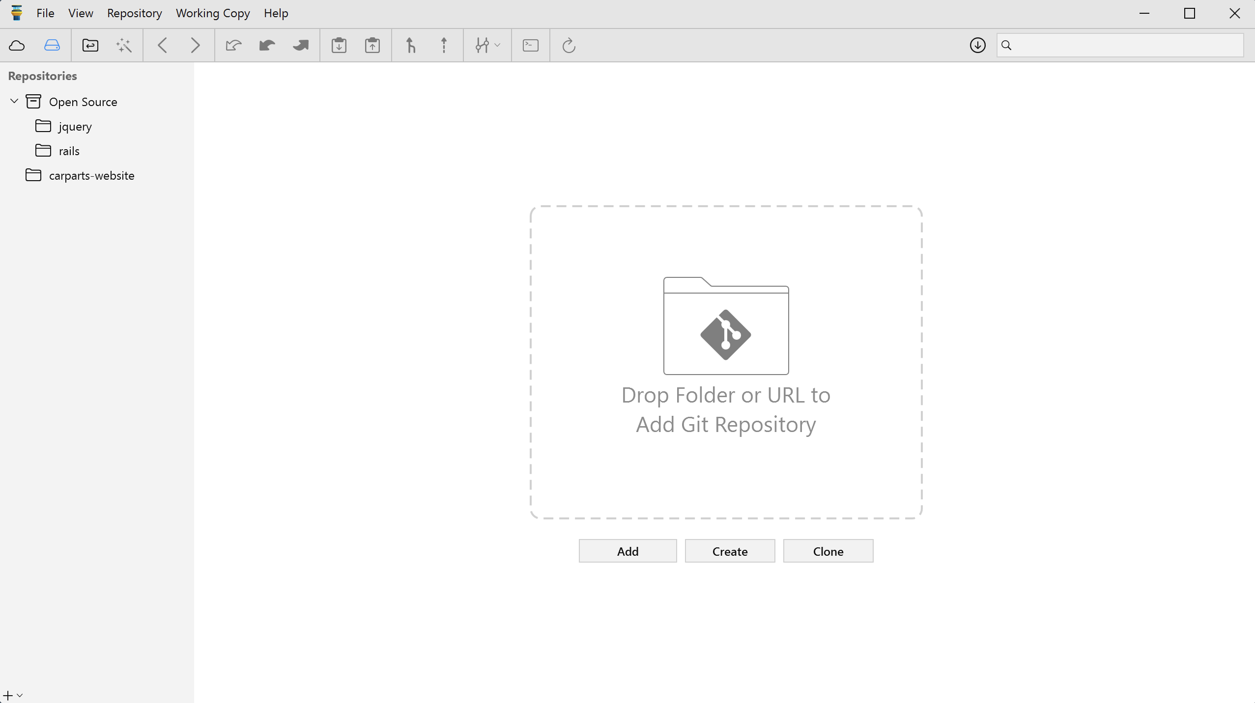Open the integrated terminal icon
The width and height of the screenshot is (1255, 703).
[530, 45]
